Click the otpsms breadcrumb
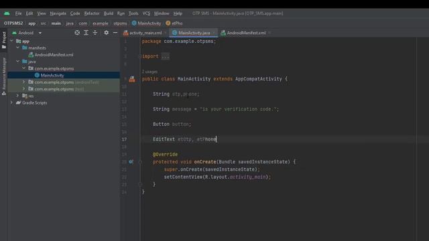This screenshot has width=429, height=241. (120, 23)
